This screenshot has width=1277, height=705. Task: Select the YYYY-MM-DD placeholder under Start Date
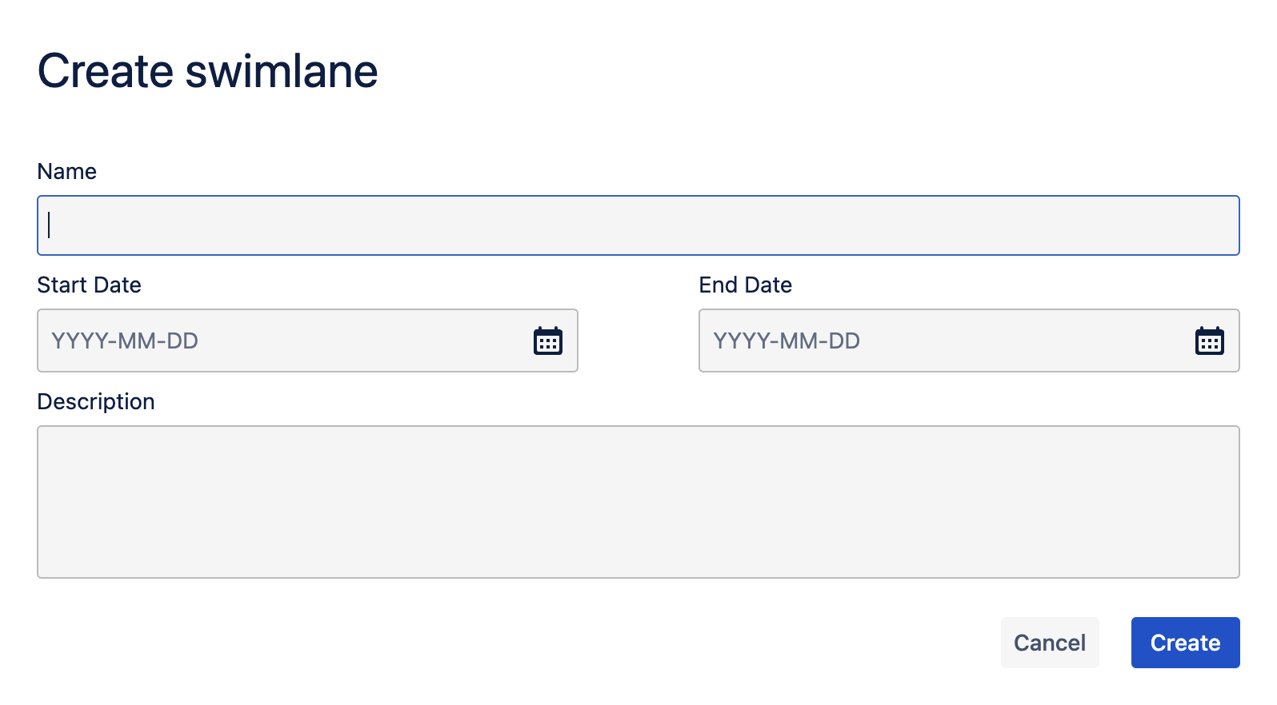[x=125, y=341]
